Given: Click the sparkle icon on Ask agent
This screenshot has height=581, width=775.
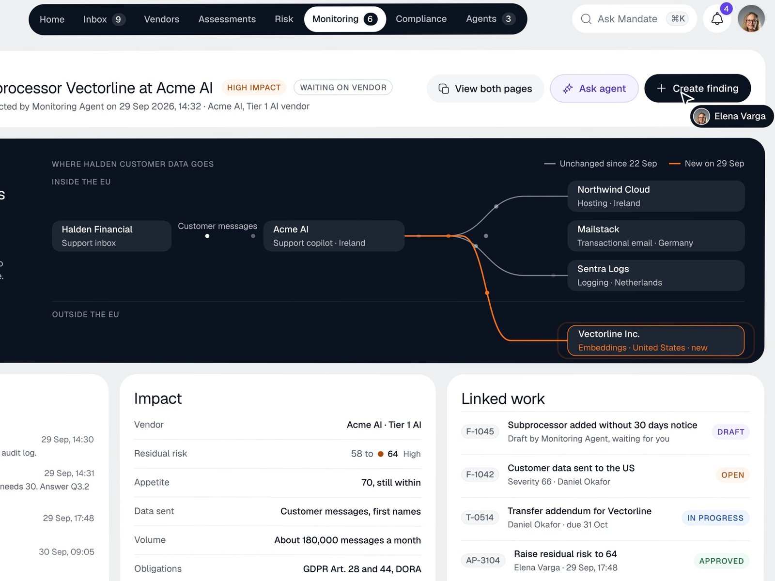Looking at the screenshot, I should coord(568,89).
